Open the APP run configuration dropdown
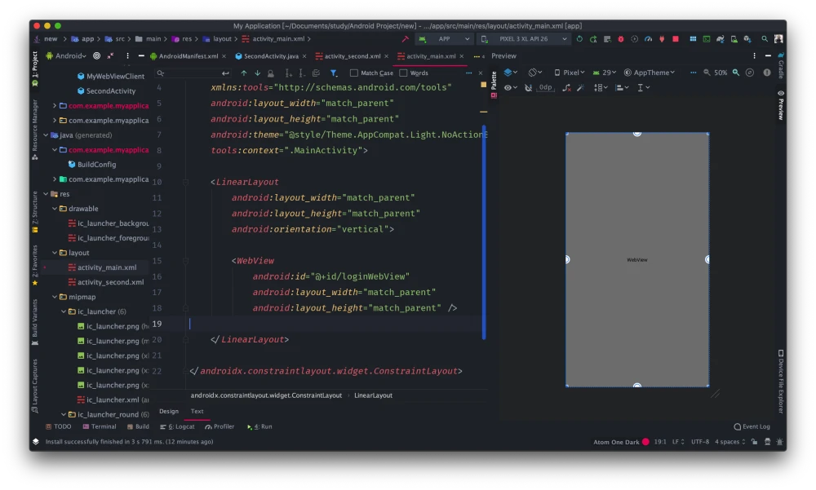 tap(445, 39)
